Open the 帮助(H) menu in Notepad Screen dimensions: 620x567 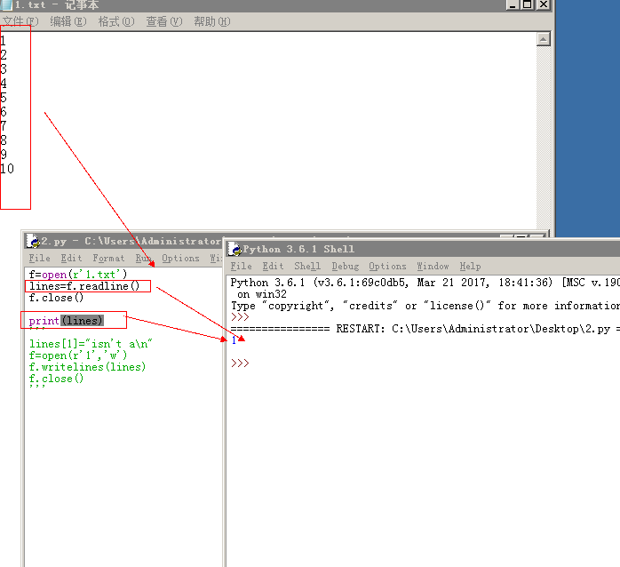[x=211, y=21]
